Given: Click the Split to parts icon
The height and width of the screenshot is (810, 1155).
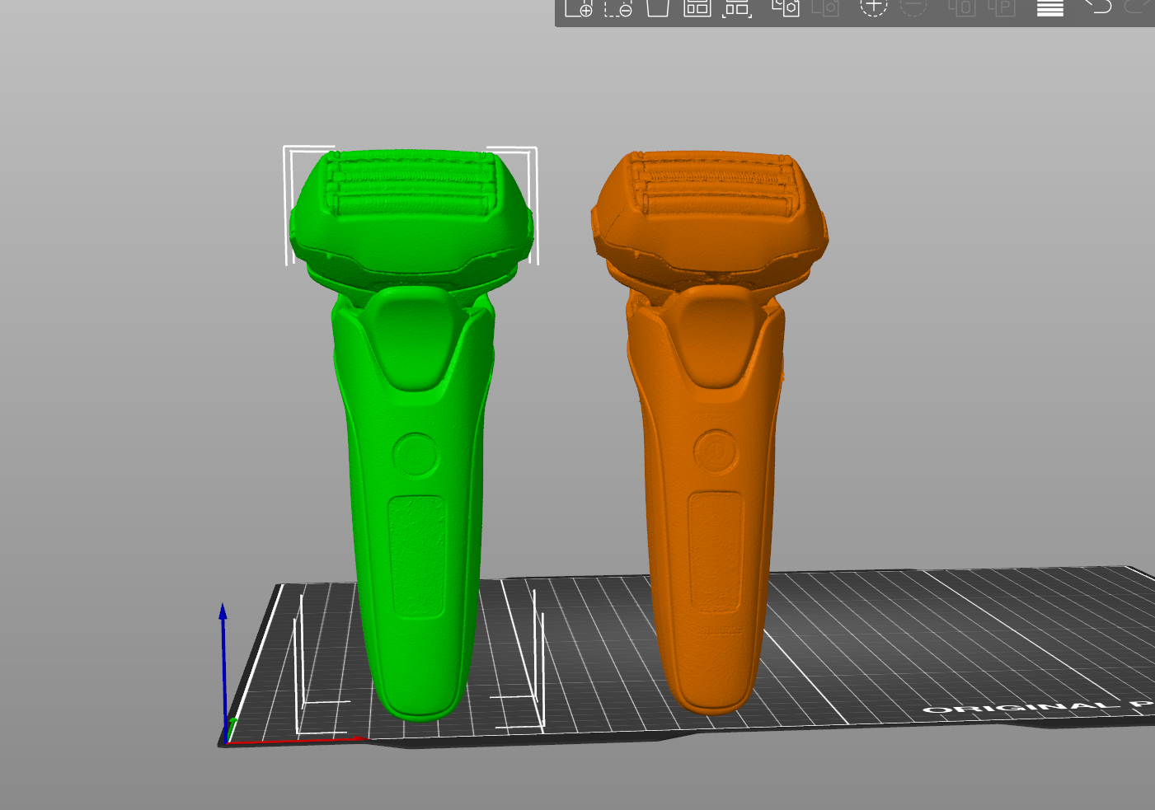Looking at the screenshot, I should click(x=1002, y=8).
